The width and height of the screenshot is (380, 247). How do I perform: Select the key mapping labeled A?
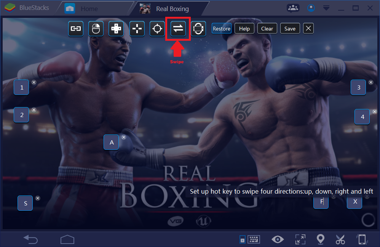coord(112,142)
